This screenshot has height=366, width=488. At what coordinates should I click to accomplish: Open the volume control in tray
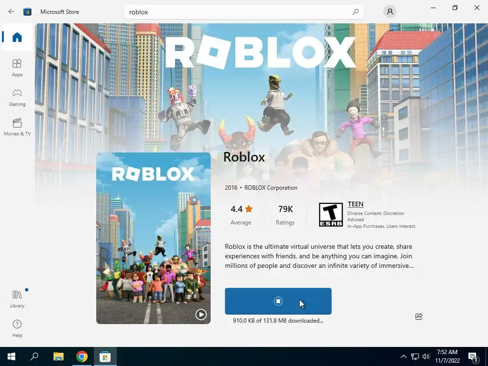[426, 356]
